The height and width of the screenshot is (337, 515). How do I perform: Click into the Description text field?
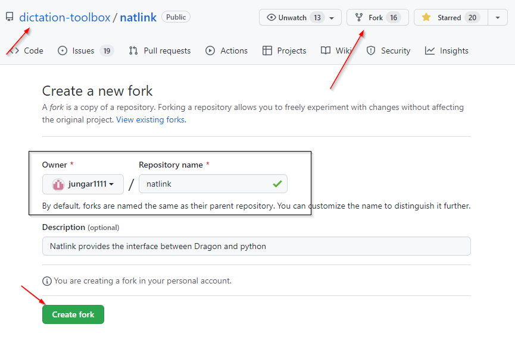click(x=256, y=246)
